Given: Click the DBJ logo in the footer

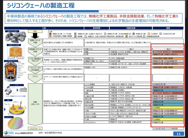Looking at the screenshot, I should 9,133.
